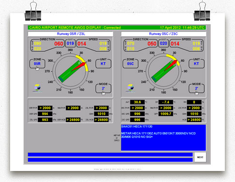The width and height of the screenshot is (235, 182).
Task: Click the blue METAR message box
Action: pyautogui.click(x=163, y=137)
